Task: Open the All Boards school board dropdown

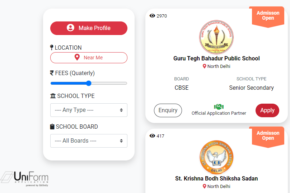Action: pyautogui.click(x=89, y=141)
